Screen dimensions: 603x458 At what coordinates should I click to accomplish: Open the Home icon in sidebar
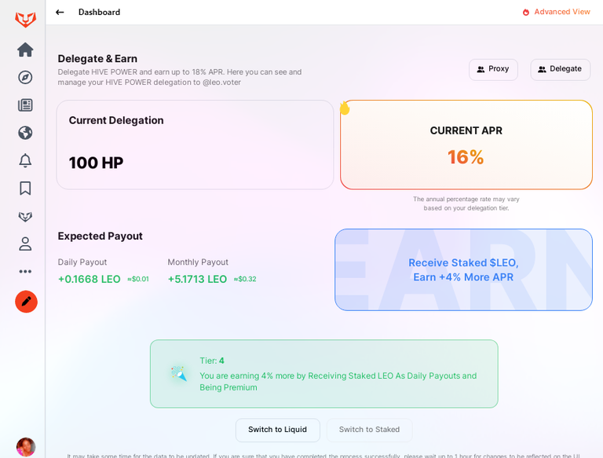pos(25,49)
